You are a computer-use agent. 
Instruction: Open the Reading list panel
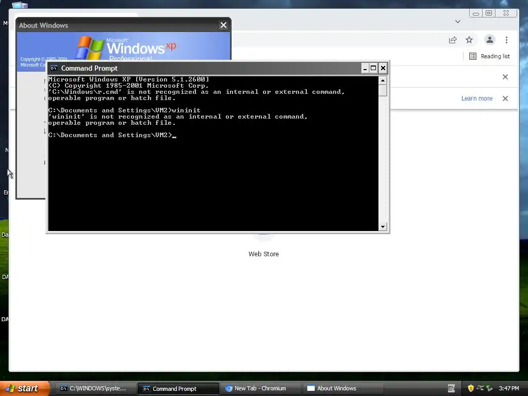(490, 56)
